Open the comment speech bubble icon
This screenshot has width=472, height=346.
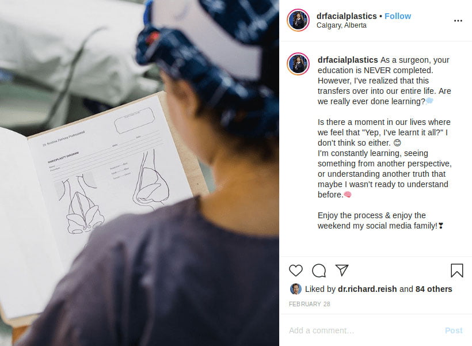[319, 270]
